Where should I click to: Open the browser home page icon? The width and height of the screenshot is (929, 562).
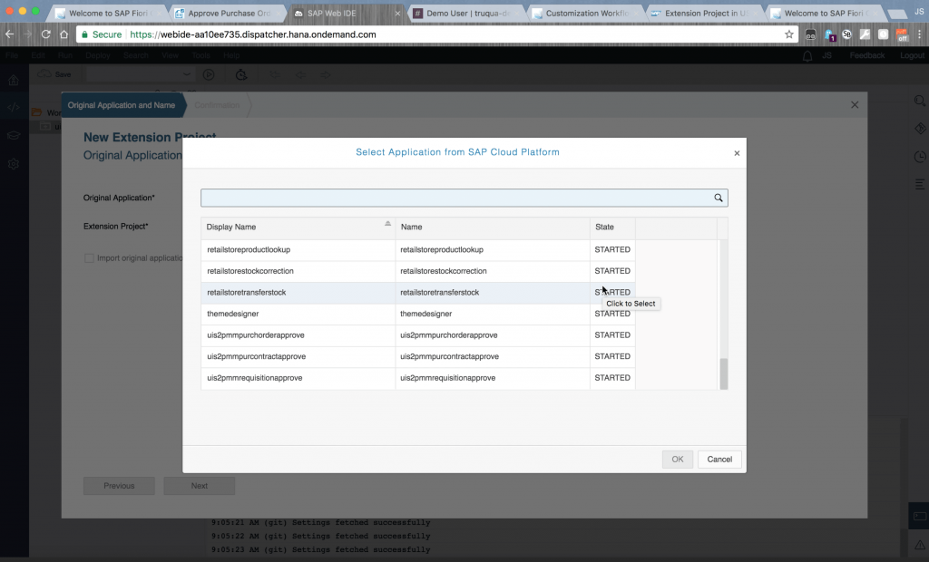pos(64,34)
